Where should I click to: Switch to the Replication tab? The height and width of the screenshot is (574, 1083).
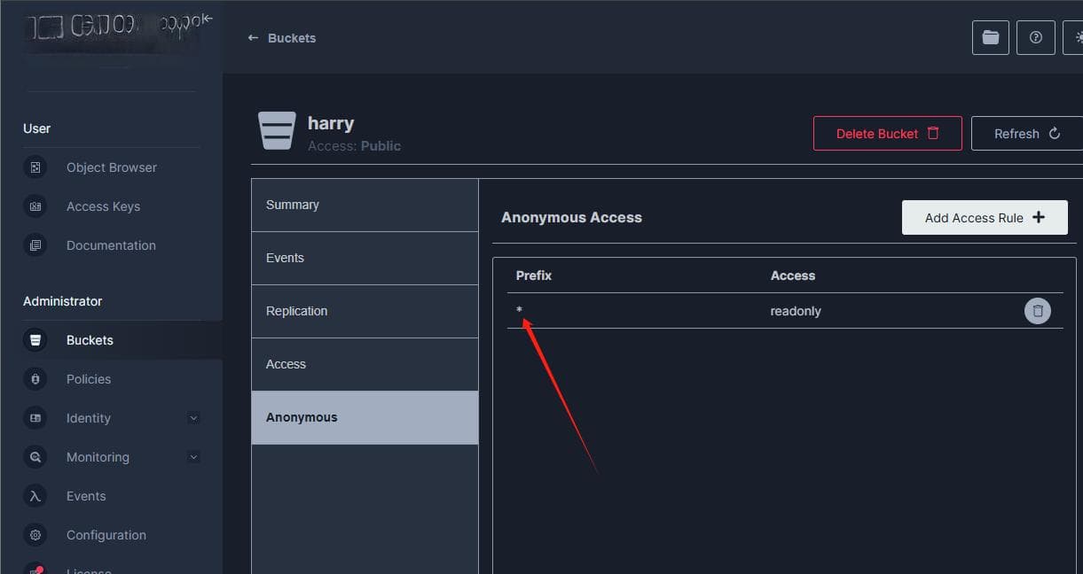(365, 311)
